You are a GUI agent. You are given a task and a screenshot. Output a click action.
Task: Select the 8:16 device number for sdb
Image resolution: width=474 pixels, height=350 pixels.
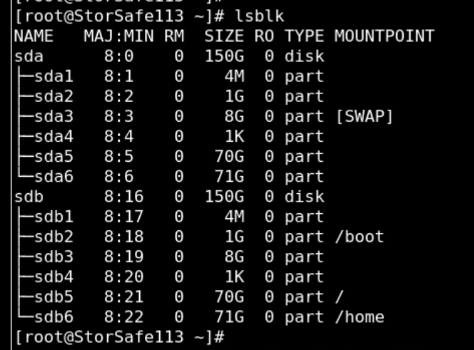(124, 196)
